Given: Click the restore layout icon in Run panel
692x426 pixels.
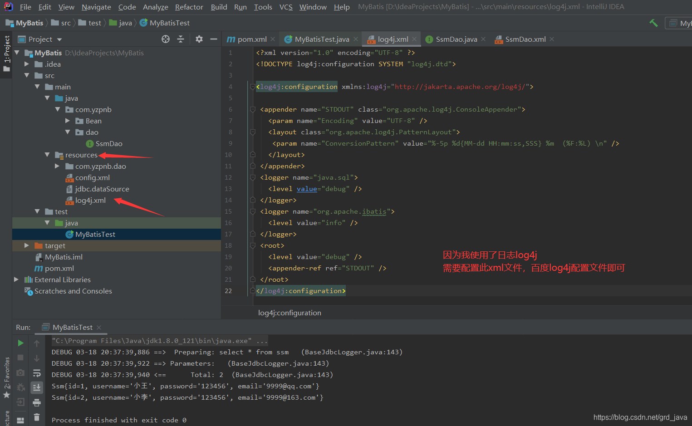Looking at the screenshot, I should [x=20, y=420].
